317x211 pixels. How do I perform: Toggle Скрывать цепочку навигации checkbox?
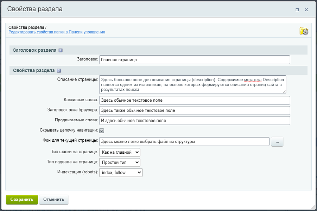102,130
